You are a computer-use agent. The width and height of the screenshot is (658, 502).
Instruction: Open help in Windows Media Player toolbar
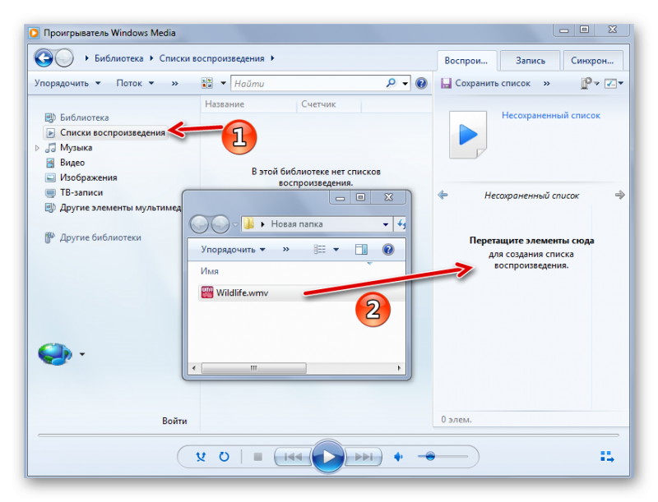coord(421,83)
